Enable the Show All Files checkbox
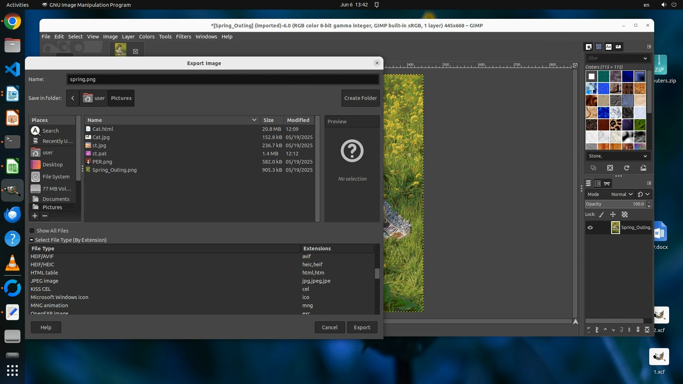Viewport: 683px width, 384px height. pos(32,231)
